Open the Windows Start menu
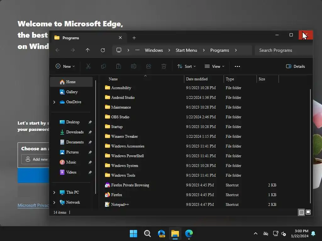Image resolution: width=322 pixels, height=241 pixels. coord(133,233)
